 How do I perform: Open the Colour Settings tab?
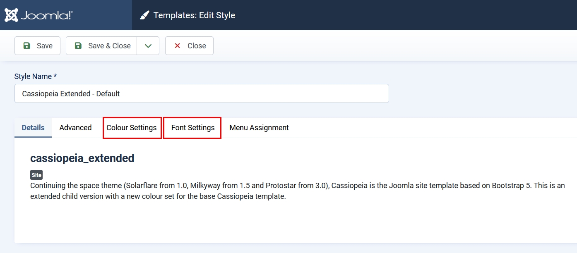132,128
